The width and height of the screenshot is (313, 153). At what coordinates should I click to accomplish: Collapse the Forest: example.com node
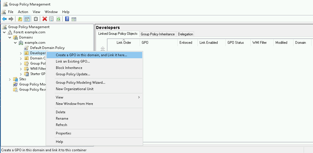[x=4, y=32]
